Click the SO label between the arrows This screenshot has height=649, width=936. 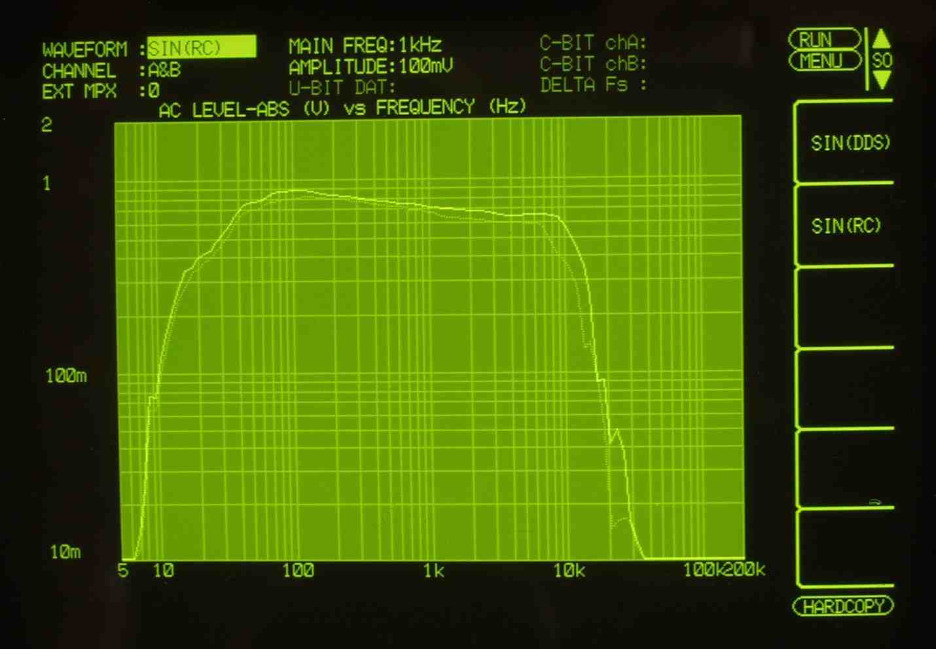(882, 61)
